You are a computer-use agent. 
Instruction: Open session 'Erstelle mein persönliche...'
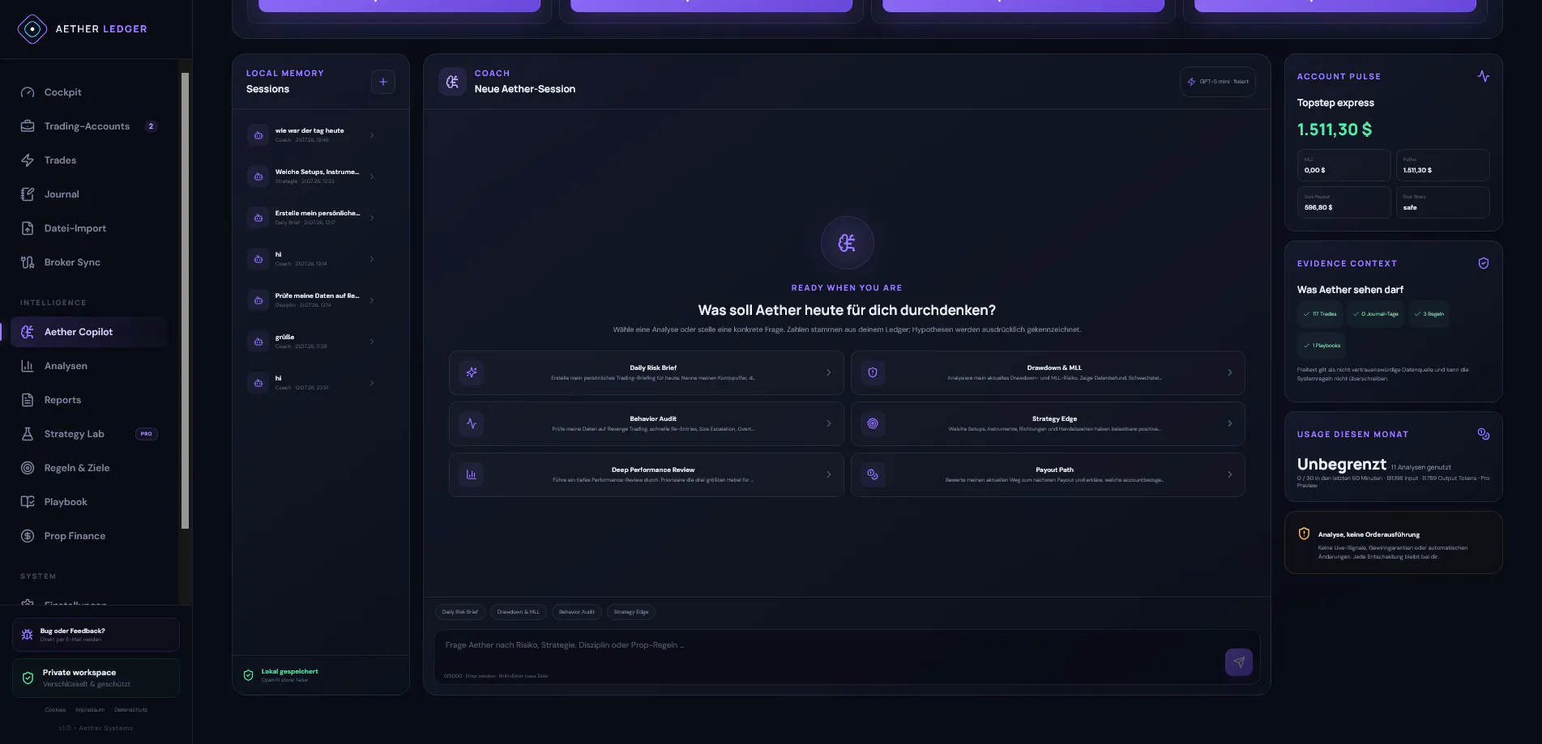click(x=314, y=218)
